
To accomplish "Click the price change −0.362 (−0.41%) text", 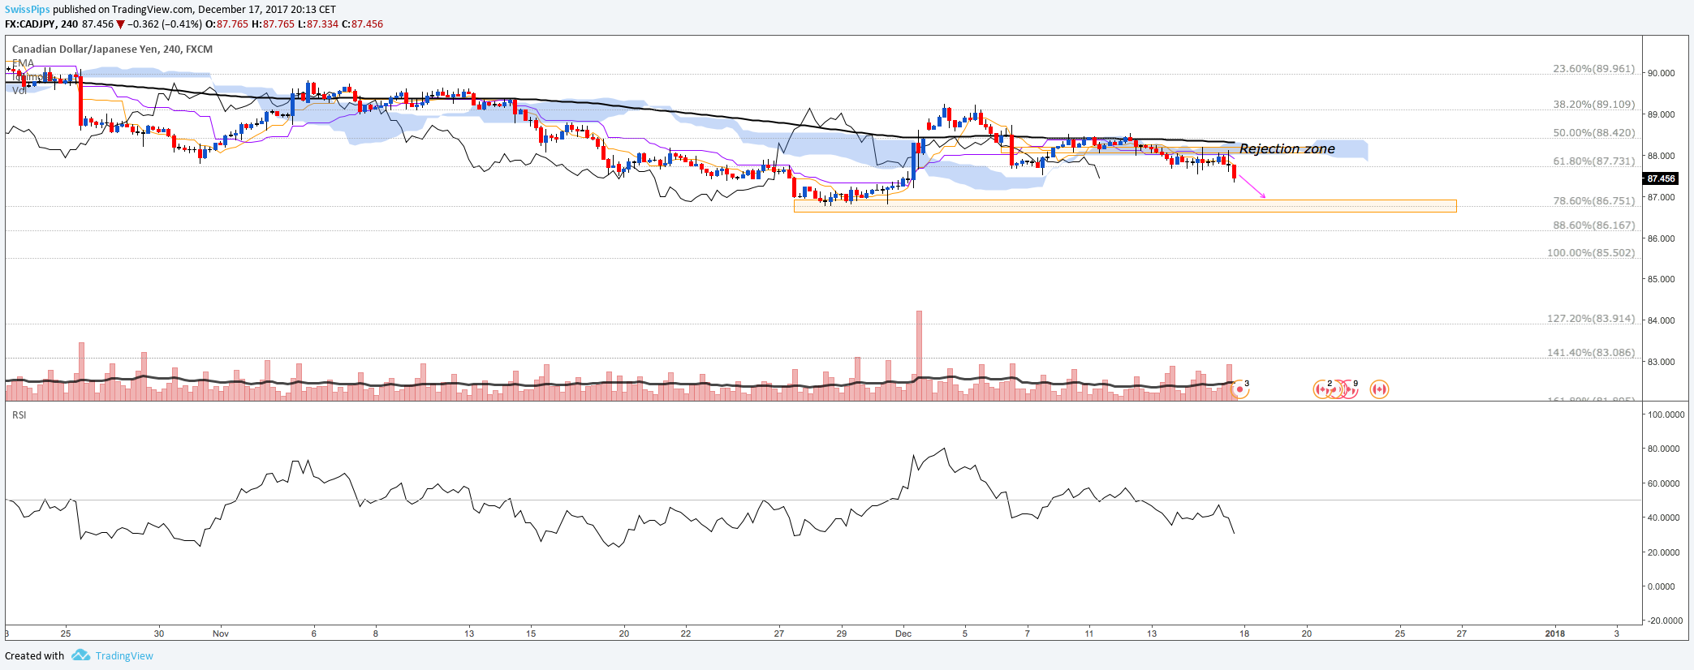I will 166,24.
